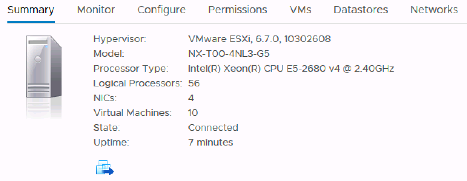Viewport: 467px width, 181px height.
Task: Click the Uptime field label
Action: 112,142
